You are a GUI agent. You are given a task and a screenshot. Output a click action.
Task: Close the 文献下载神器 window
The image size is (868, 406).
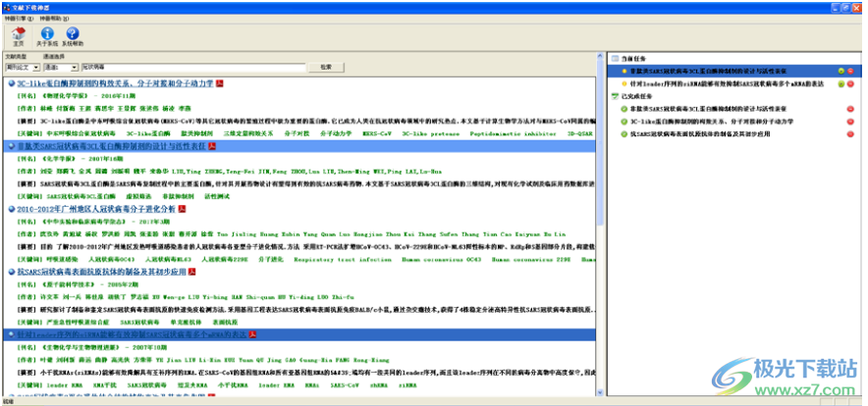pyautogui.click(x=857, y=7)
